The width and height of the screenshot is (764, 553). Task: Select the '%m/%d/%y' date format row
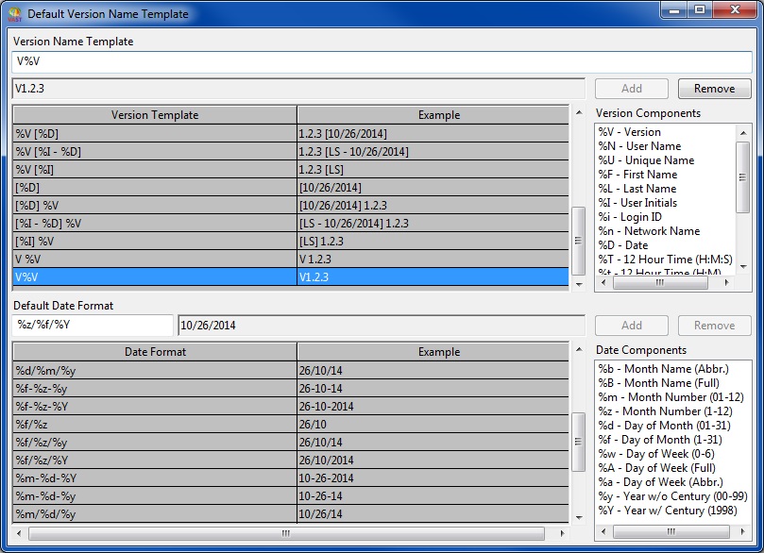pyautogui.click(x=155, y=514)
